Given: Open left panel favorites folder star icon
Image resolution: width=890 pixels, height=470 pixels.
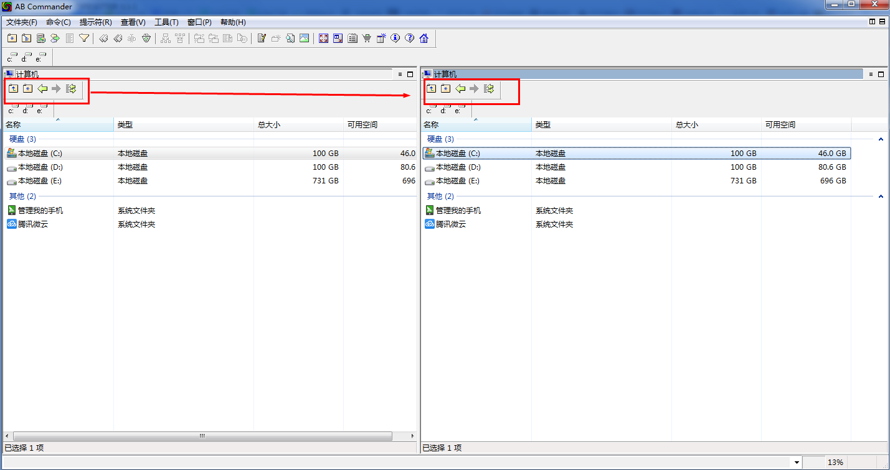Looking at the screenshot, I should pos(27,89).
